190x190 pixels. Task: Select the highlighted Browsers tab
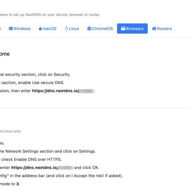133,28
